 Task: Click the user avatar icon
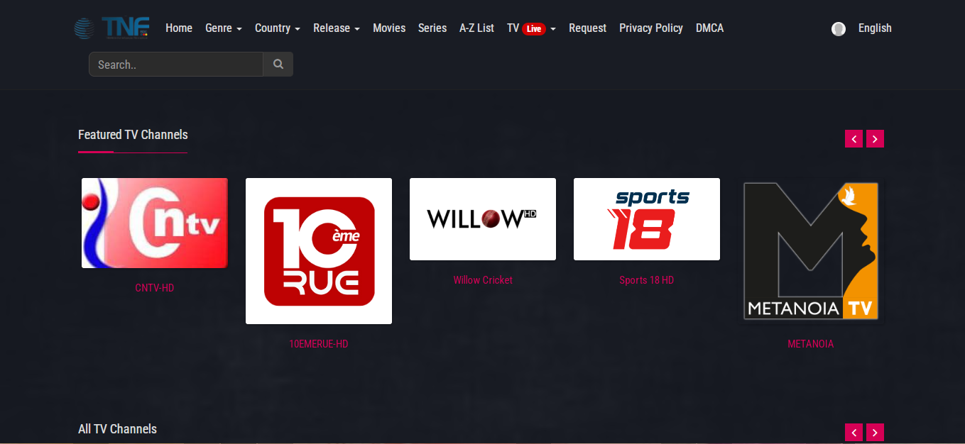point(839,28)
